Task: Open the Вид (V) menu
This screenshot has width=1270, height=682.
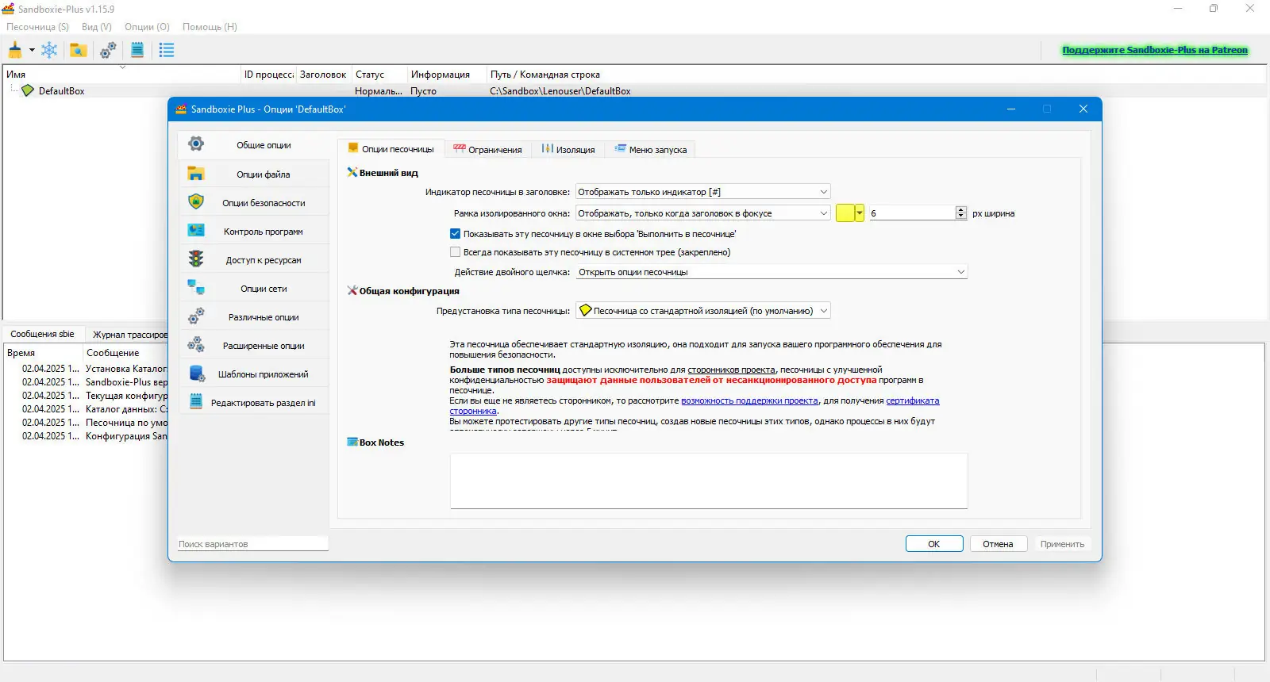Action: coord(97,27)
